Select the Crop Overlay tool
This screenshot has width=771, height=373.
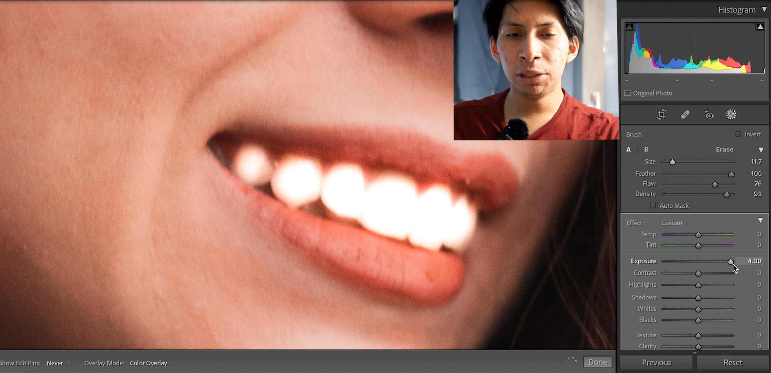coord(662,115)
